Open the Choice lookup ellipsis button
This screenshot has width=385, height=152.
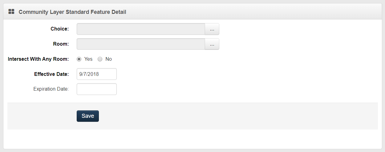coord(212,29)
